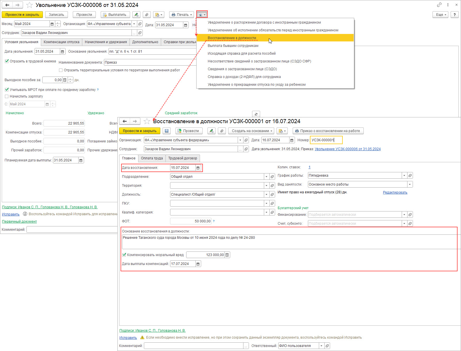Click forward arrow in Увольнение window
Screen dimensions: 461x351
click(x=17, y=5)
